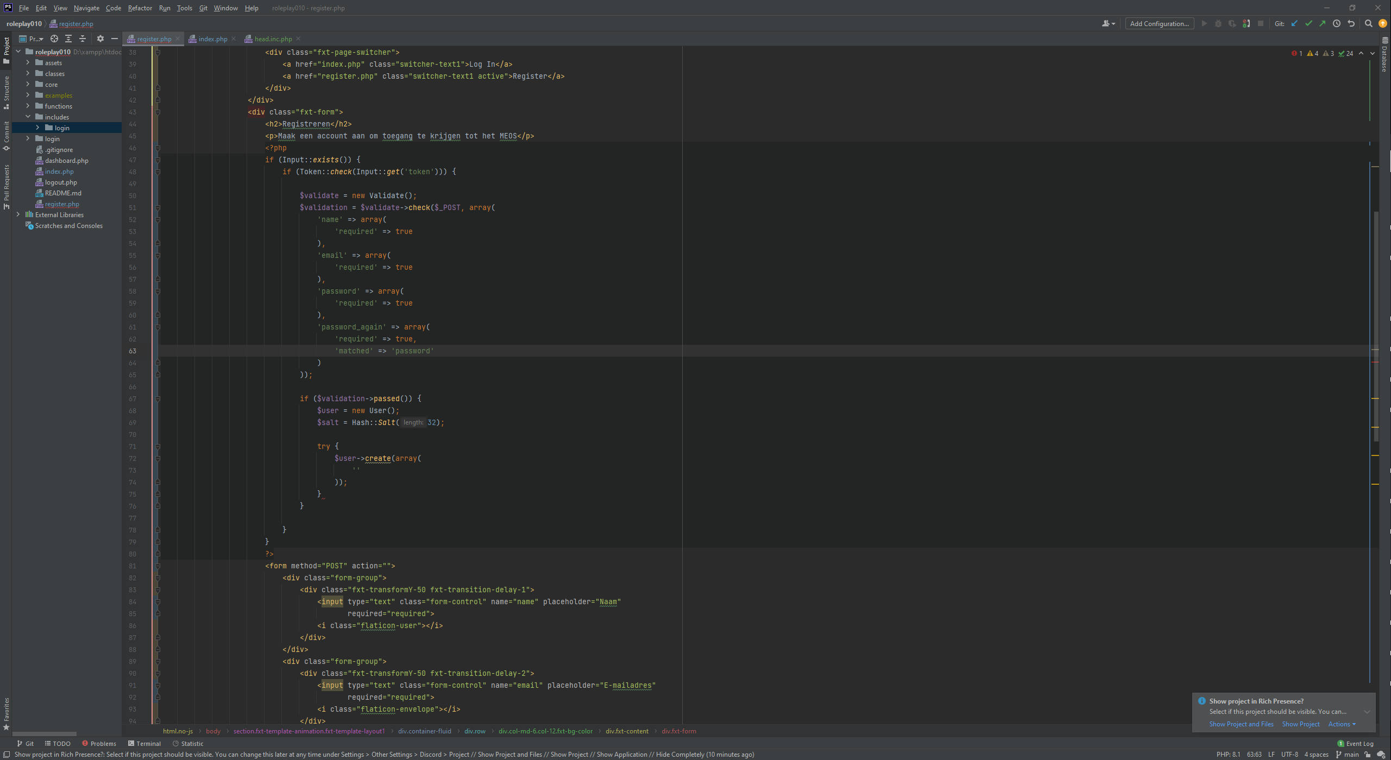Click Collapse All icon in Project panel
The image size is (1391, 760).
(x=83, y=39)
